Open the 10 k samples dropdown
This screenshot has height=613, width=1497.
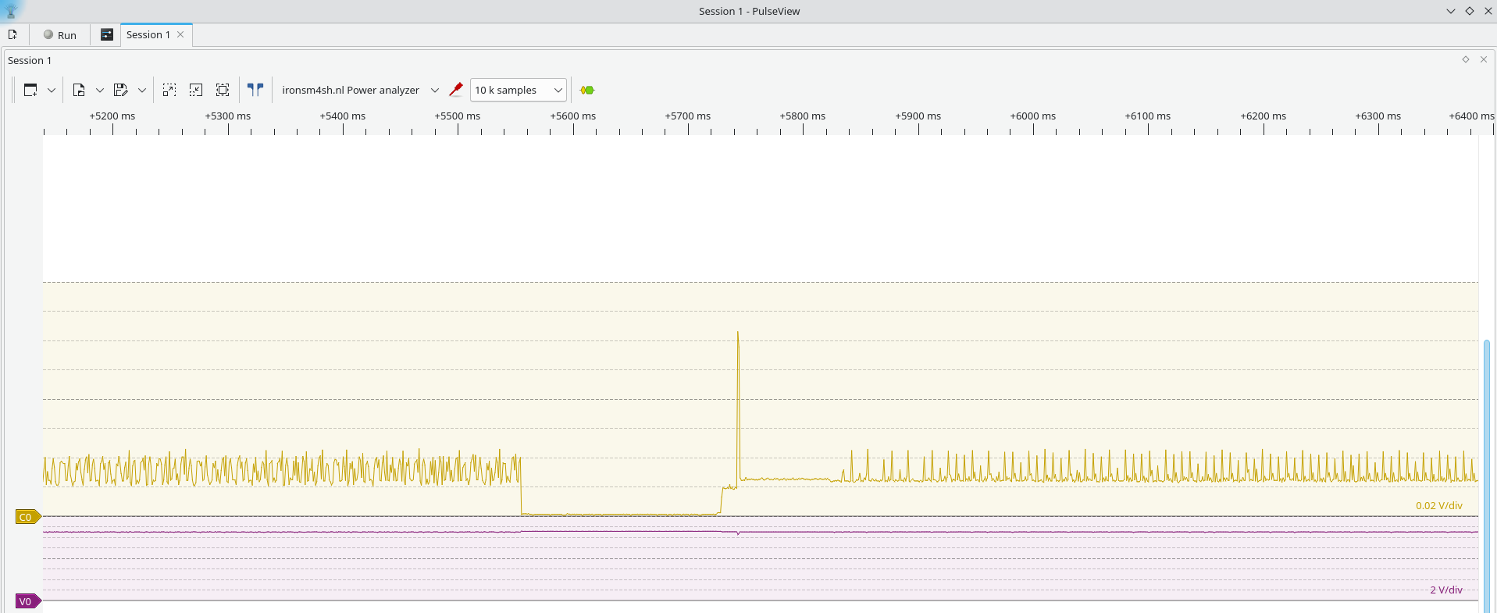[519, 90]
